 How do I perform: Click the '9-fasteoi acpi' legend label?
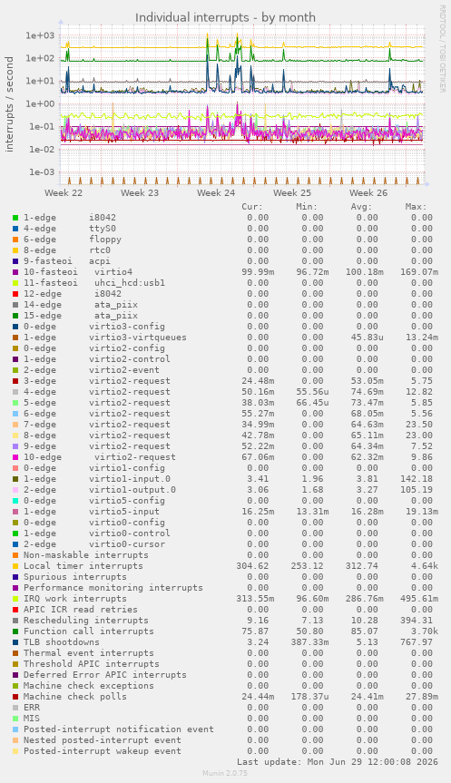(x=67, y=261)
